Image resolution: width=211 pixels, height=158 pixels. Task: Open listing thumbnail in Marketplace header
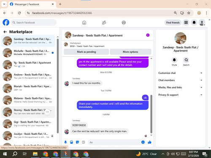pyautogui.click(x=66, y=45)
